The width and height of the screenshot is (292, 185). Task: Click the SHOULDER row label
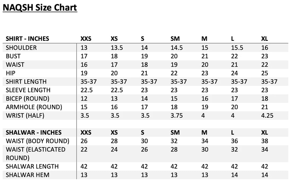[21, 48]
